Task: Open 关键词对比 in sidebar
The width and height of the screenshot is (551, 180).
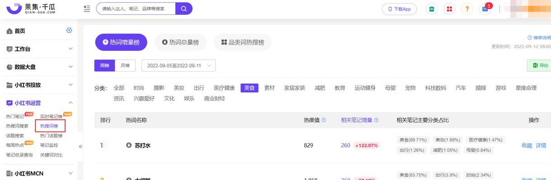Action: [x=51, y=155]
